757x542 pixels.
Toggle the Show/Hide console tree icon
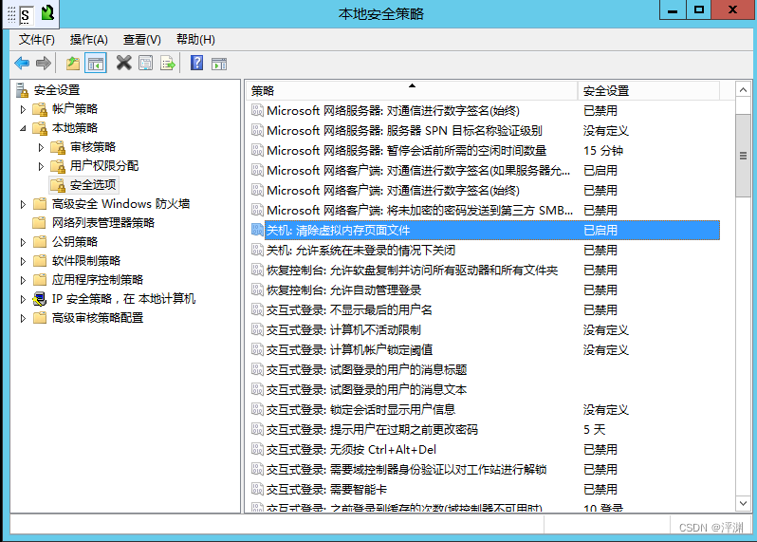(96, 63)
